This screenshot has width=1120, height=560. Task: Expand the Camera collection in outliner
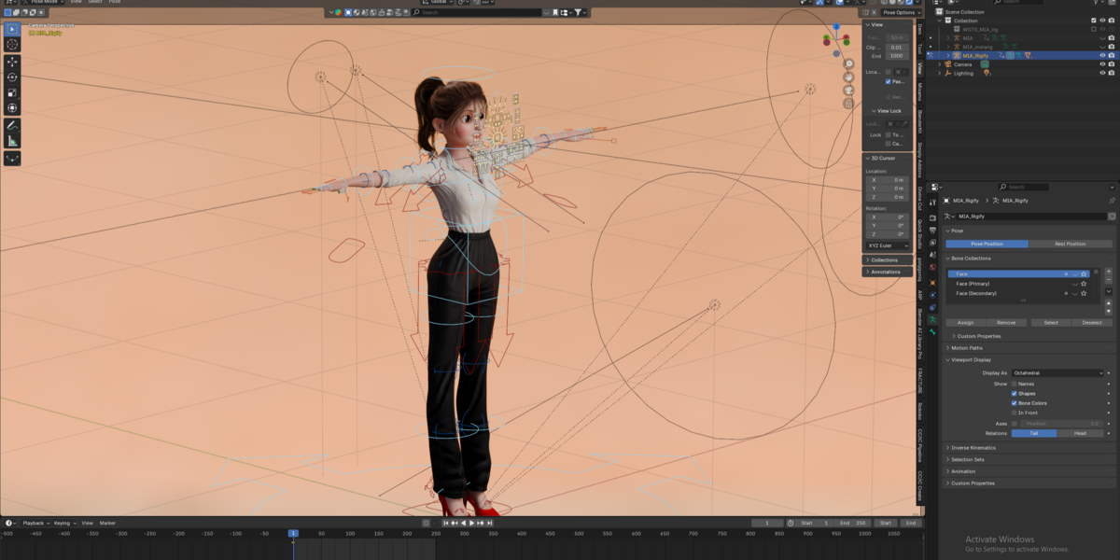tap(941, 64)
